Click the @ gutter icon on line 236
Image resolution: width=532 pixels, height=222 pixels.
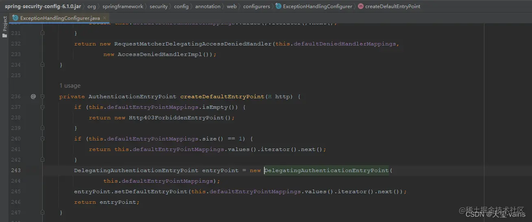click(x=33, y=97)
